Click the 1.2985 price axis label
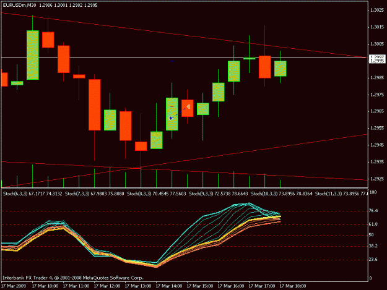 click(x=377, y=78)
